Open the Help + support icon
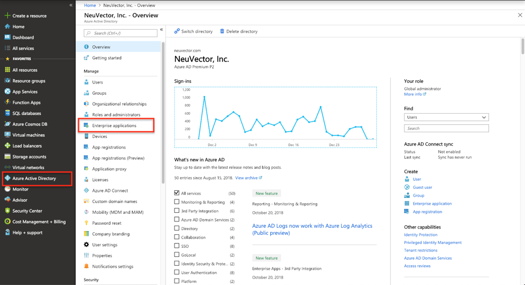Viewport: 525px width, 285px height. click(x=8, y=232)
